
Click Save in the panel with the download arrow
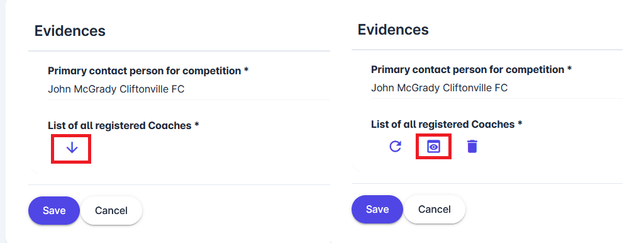[54, 210]
